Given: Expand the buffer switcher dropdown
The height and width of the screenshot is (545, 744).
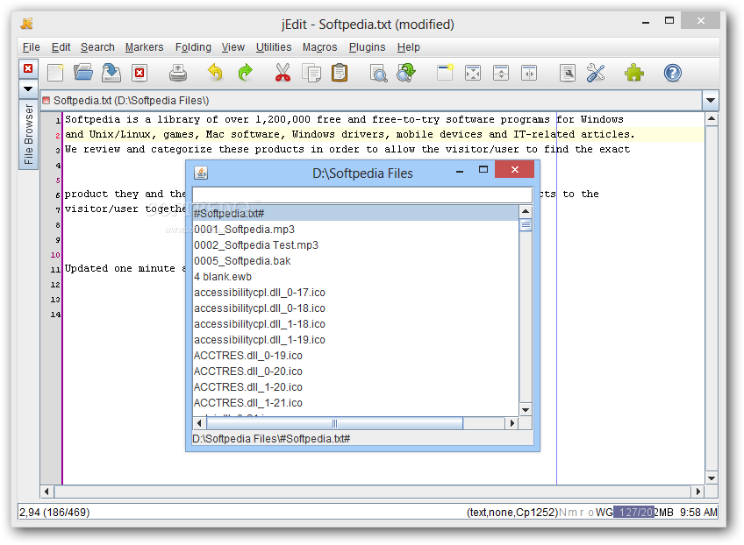Looking at the screenshot, I should pos(711,101).
